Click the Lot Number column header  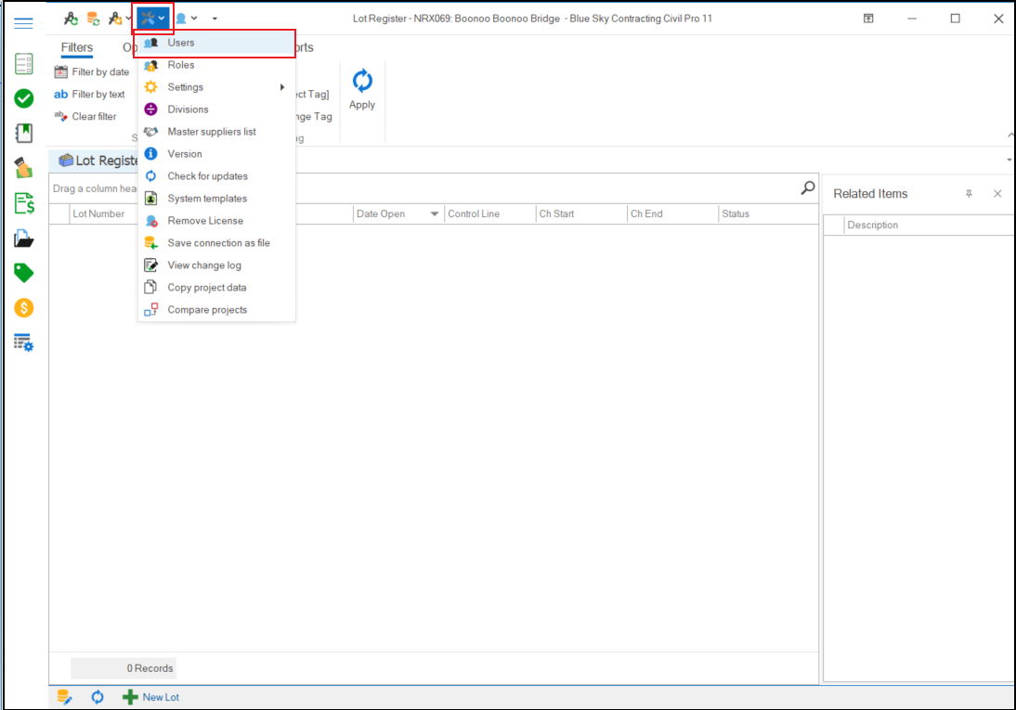98,214
